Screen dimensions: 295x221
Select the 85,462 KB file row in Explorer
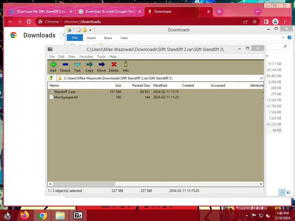pos(274,76)
